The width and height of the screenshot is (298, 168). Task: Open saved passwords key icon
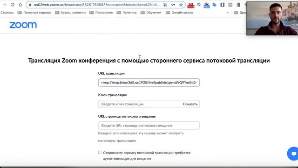click(173, 5)
